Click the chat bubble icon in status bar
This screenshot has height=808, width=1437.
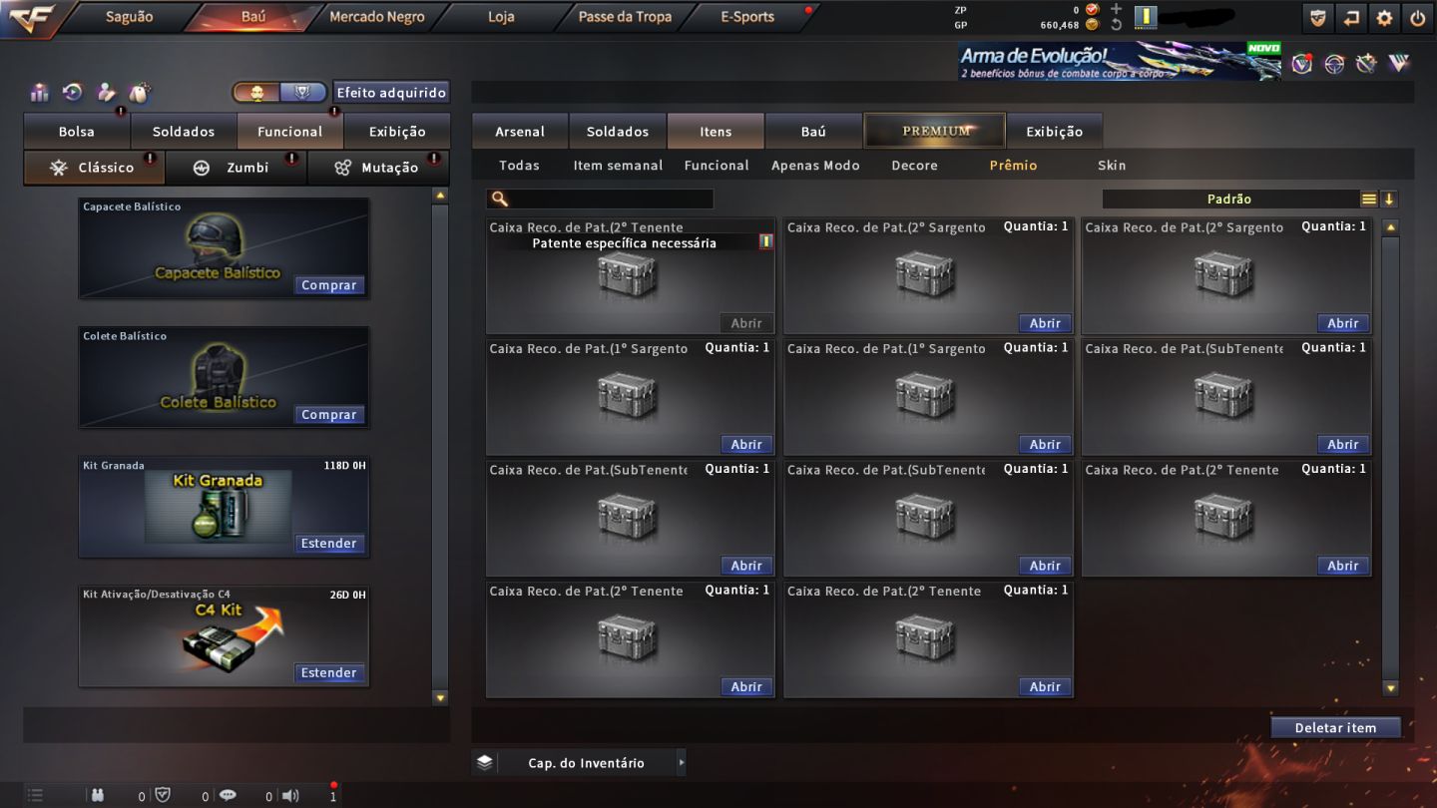(x=228, y=795)
